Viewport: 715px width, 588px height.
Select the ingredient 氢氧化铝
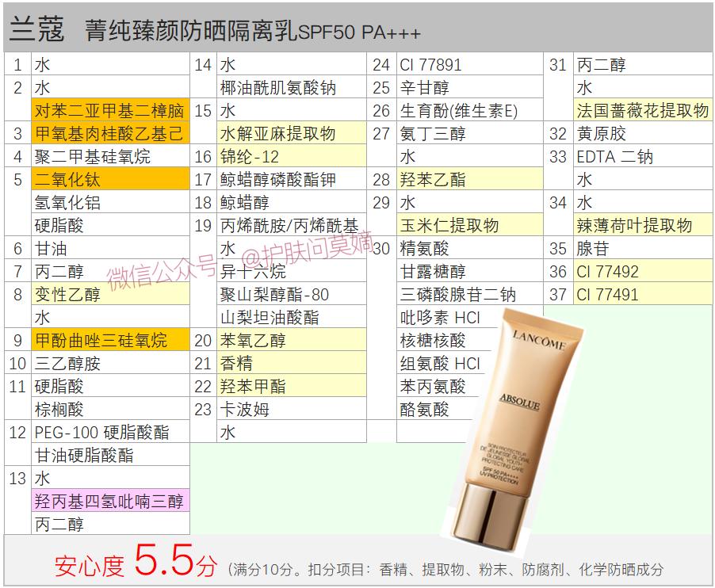coord(110,202)
